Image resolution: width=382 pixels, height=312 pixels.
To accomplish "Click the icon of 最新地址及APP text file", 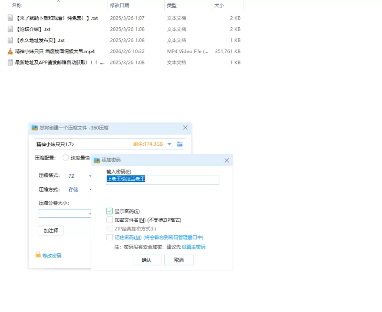I will click(x=10, y=63).
